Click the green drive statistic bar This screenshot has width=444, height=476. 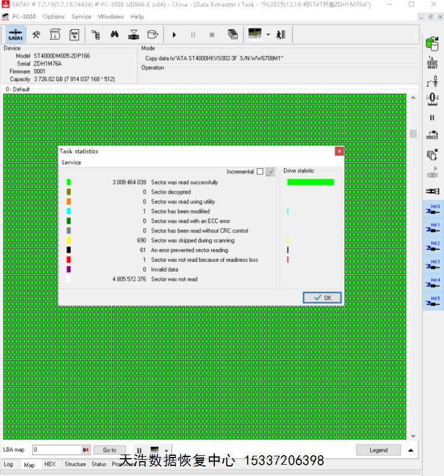click(310, 182)
